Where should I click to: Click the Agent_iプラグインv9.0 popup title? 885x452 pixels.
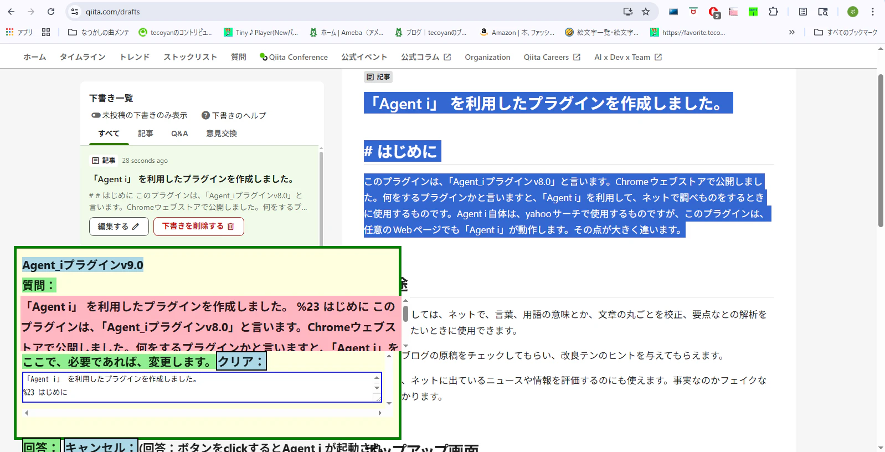(x=83, y=265)
